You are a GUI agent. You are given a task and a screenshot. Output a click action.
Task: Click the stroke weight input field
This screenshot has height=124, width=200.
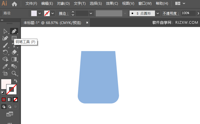pyautogui.click(x=82, y=13)
